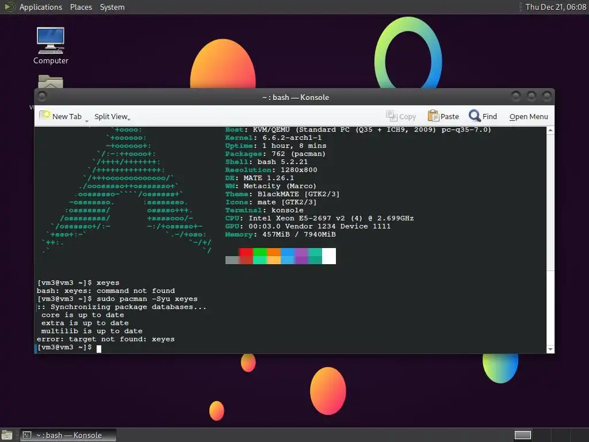The width and height of the screenshot is (589, 442).
Task: Click the 'Theme: BlackMATE' line
Action: click(282, 195)
